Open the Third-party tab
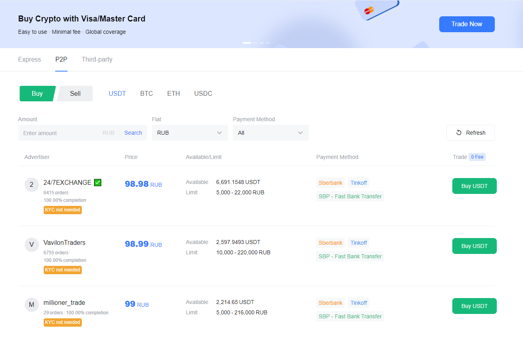523x337 pixels. click(x=97, y=60)
